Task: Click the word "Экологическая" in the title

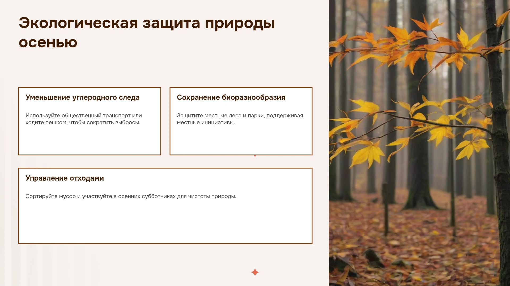Action: click(78, 23)
